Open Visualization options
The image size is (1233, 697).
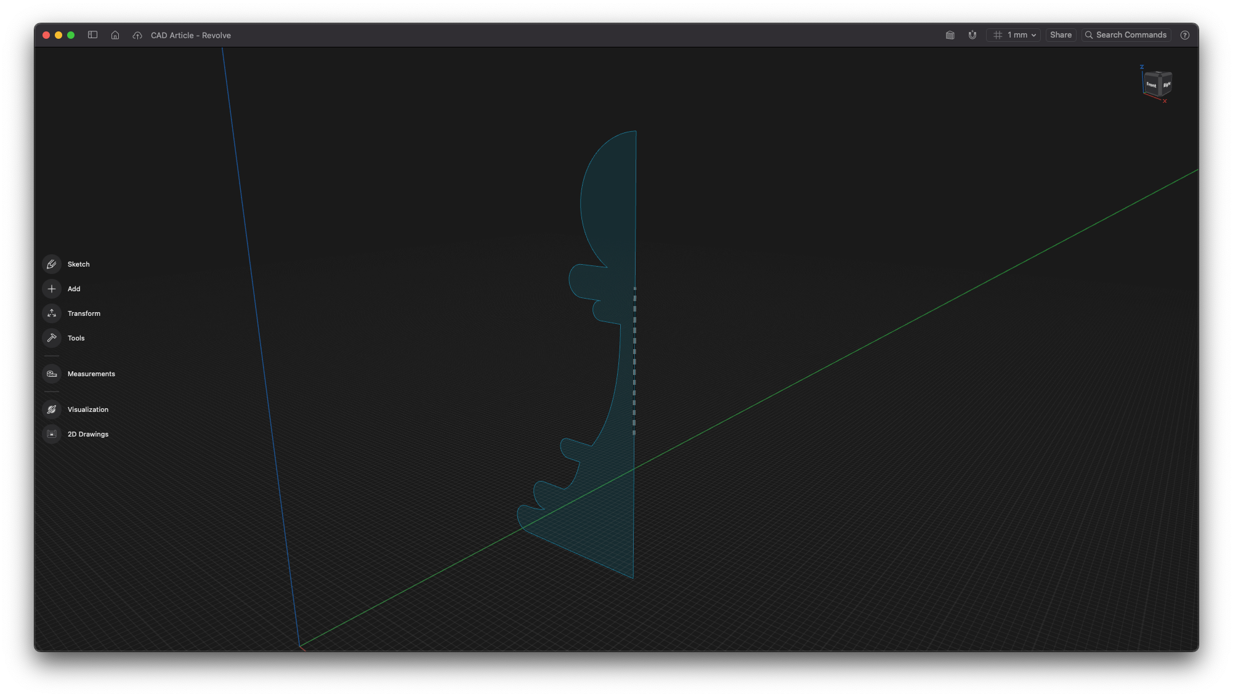click(x=52, y=409)
